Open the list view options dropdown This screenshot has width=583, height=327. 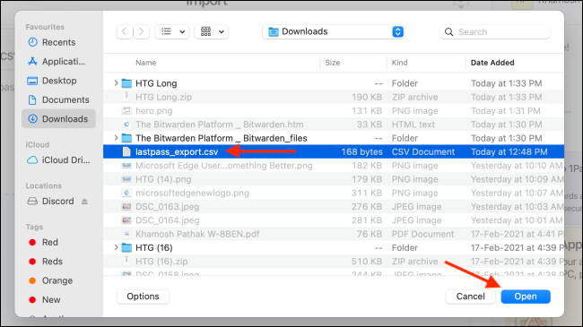[x=172, y=32]
